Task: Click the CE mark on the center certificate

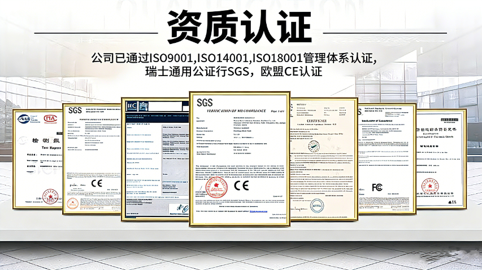Action: tap(241, 185)
